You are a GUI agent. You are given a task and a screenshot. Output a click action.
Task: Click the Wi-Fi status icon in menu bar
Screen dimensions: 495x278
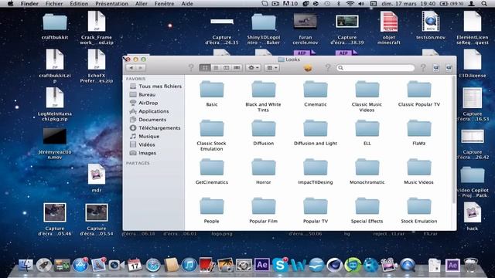pos(350,4)
